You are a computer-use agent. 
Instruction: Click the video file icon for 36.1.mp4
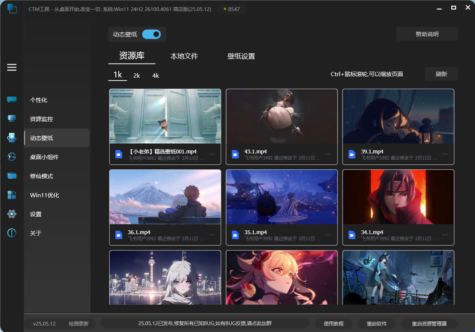pyautogui.click(x=118, y=235)
